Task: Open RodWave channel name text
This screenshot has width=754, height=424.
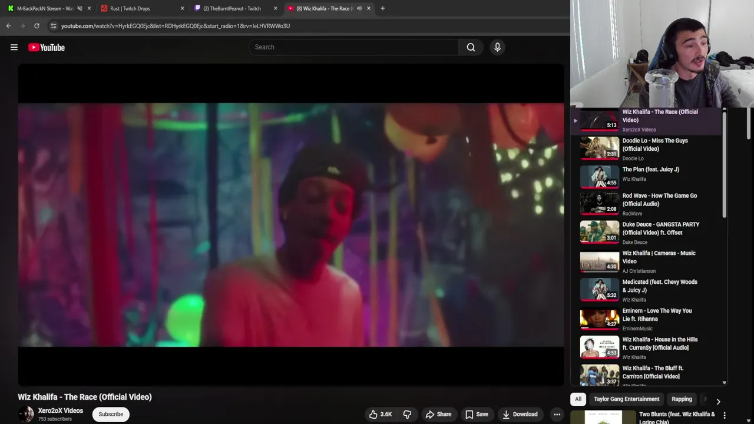Action: 632,214
